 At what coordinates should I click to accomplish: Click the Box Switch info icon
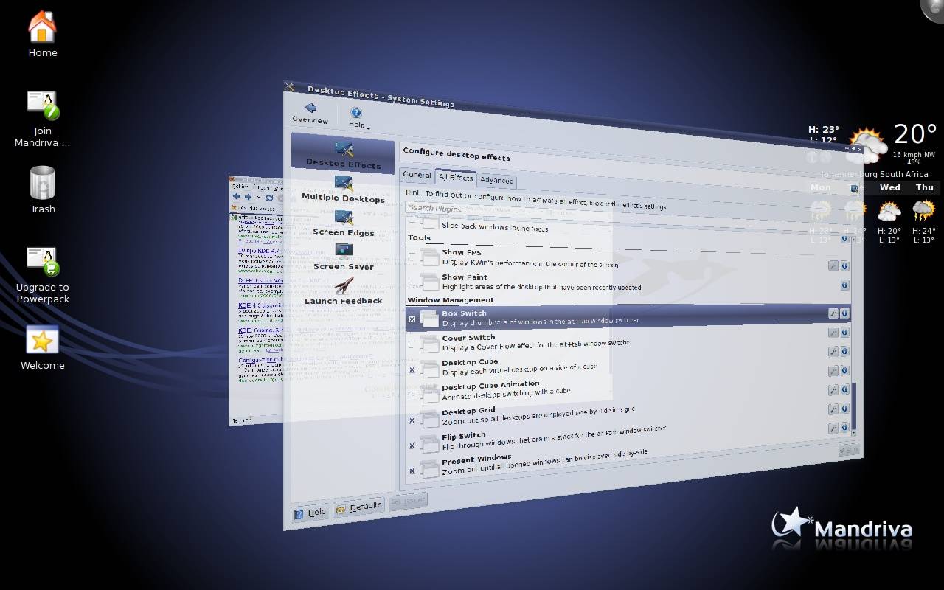click(x=845, y=313)
